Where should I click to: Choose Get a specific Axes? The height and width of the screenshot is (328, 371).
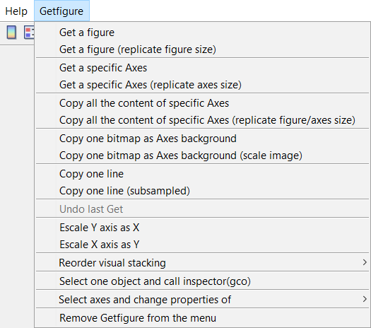(202, 68)
